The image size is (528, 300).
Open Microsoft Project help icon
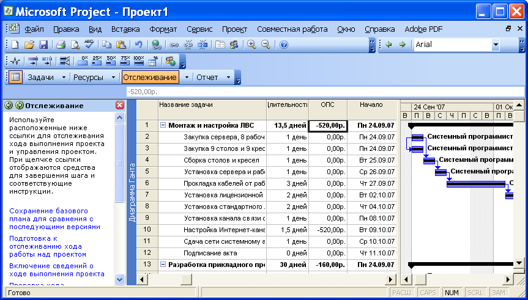point(284,45)
